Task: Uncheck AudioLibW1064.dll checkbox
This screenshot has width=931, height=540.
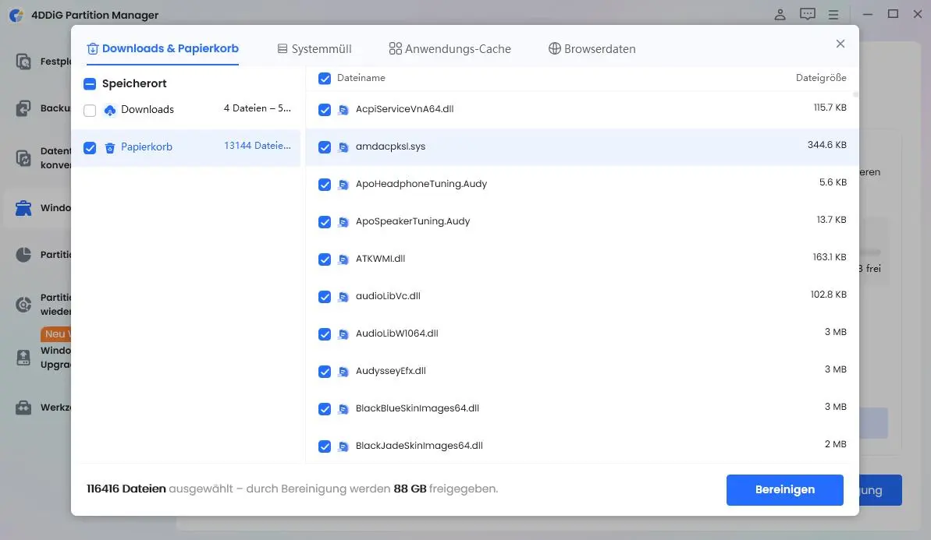Action: pos(324,334)
